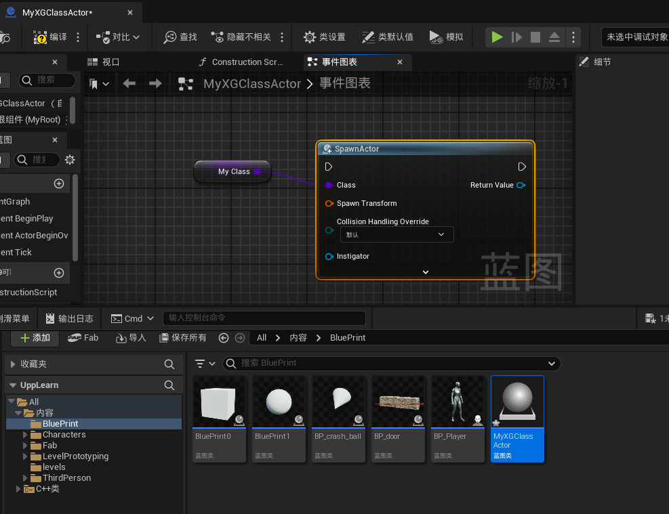Expand the Characters folder in the tree
The width and height of the screenshot is (669, 514).
(26, 435)
